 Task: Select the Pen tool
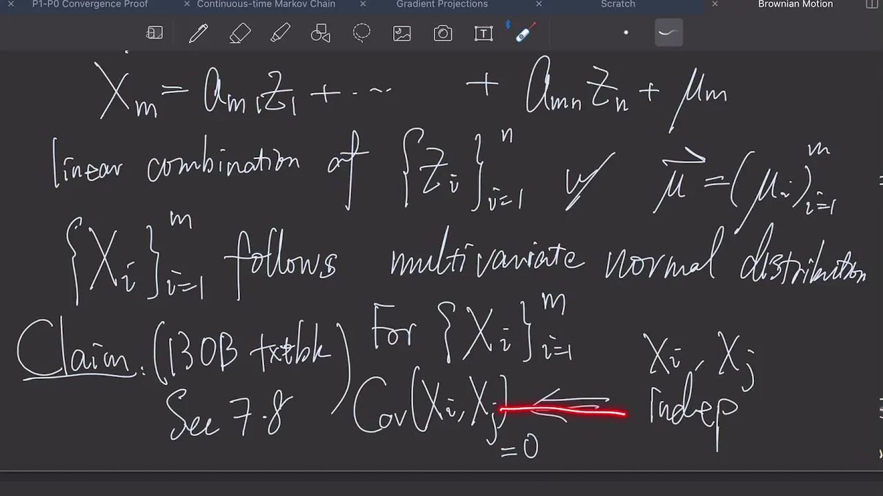pyautogui.click(x=198, y=33)
